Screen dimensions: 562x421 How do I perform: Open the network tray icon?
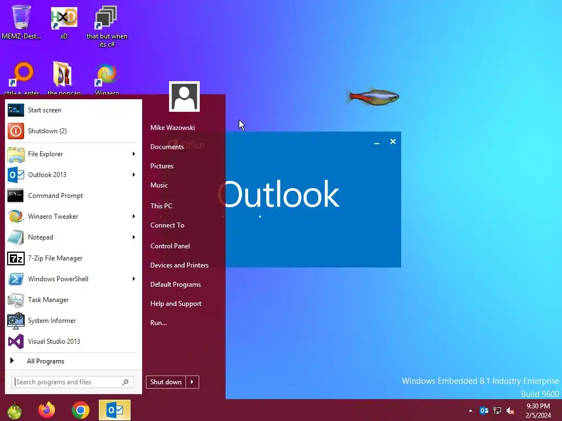497,411
